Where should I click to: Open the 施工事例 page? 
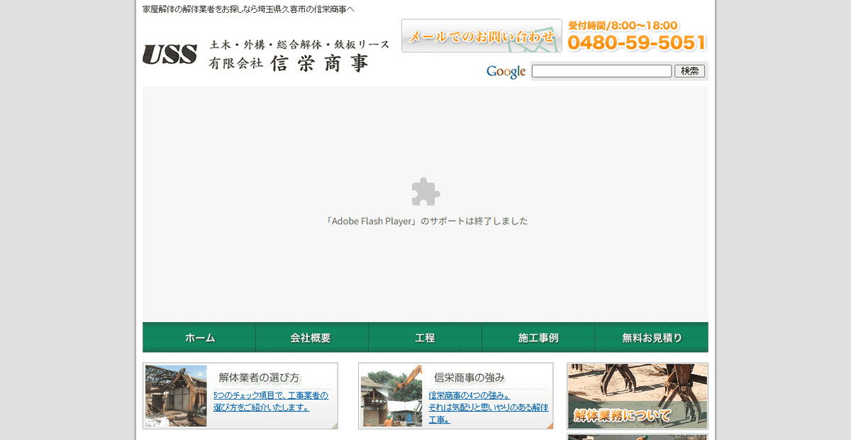point(538,337)
